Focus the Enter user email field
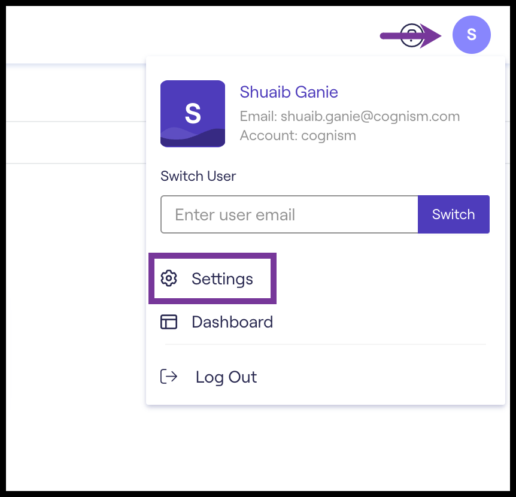 pyautogui.click(x=289, y=214)
